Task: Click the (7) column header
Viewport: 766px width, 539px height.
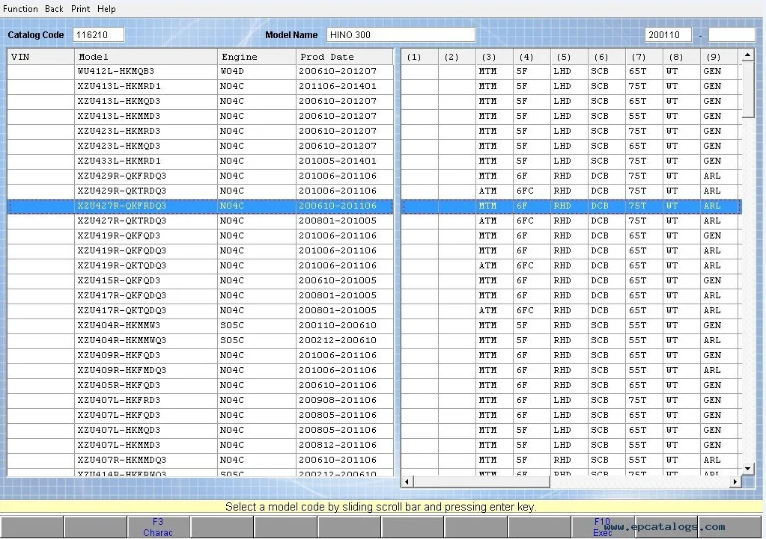Action: pos(644,57)
